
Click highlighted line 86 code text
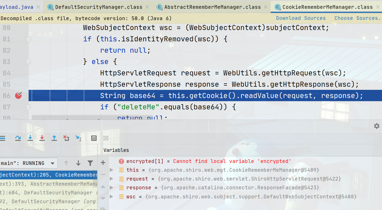(x=232, y=96)
